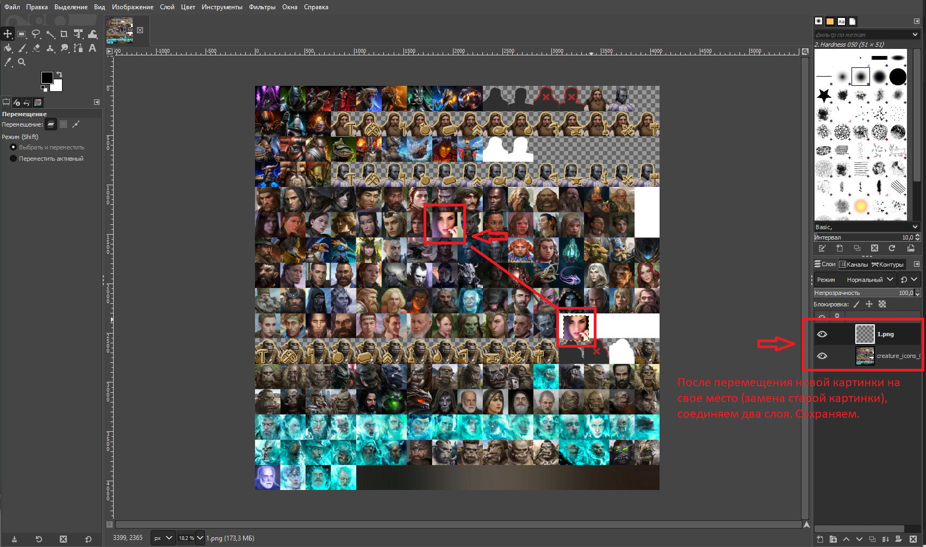Edit the selected brush
Viewport: 926px width, 547px height.
pos(822,248)
